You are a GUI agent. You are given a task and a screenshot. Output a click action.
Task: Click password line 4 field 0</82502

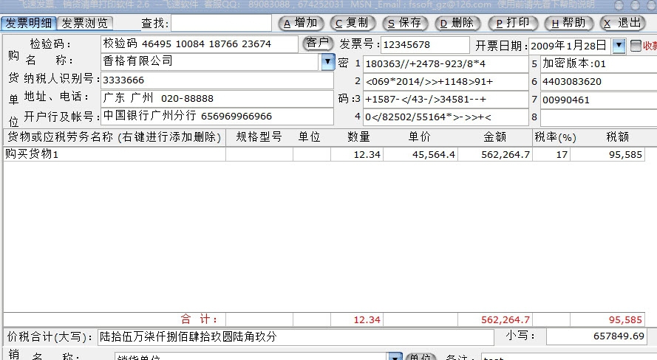tap(446, 117)
